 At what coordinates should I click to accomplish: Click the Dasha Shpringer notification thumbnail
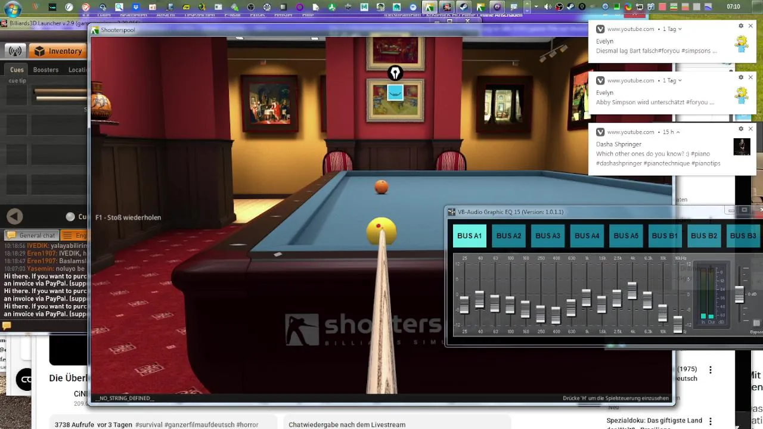tap(742, 147)
